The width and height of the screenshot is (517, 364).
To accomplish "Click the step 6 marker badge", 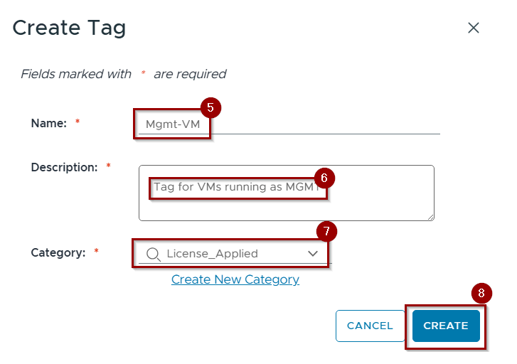I will (324, 178).
